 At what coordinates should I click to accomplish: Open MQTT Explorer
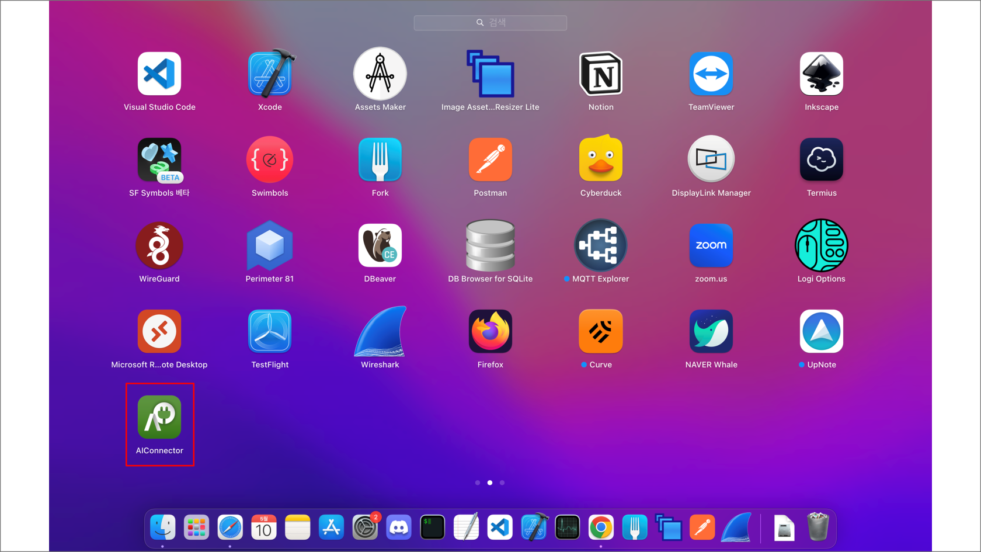(x=600, y=246)
